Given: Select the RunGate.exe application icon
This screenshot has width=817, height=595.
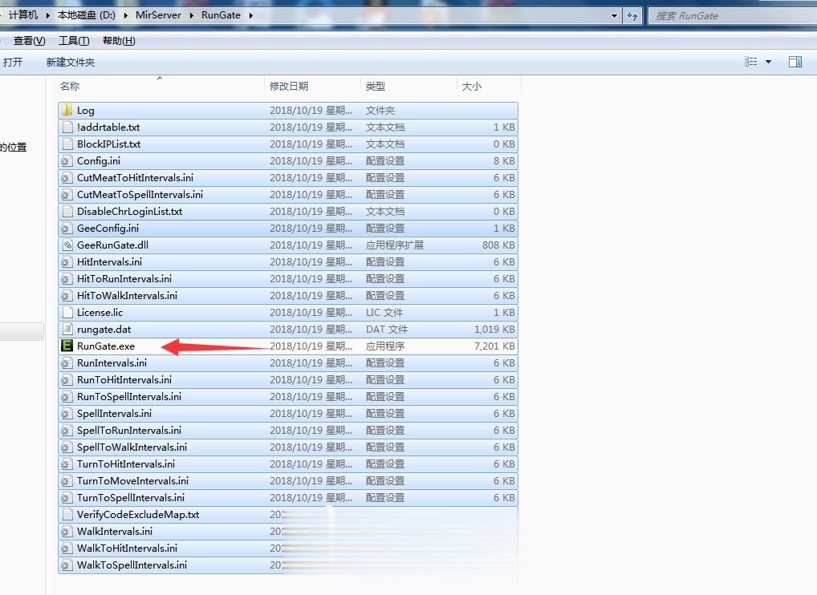Looking at the screenshot, I should tap(67, 346).
